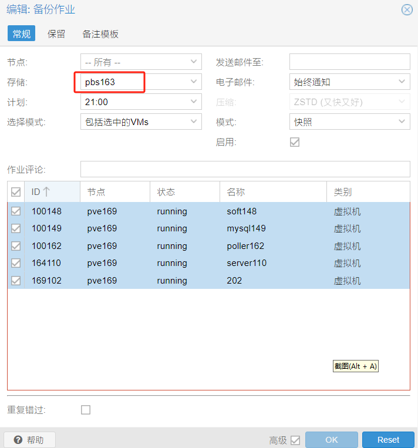Open the 备注模板 tab
The image size is (418, 448).
point(100,33)
